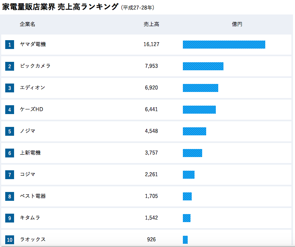Click the blue bar for ラオックス
This screenshot has height=247, width=295.
(x=185, y=240)
